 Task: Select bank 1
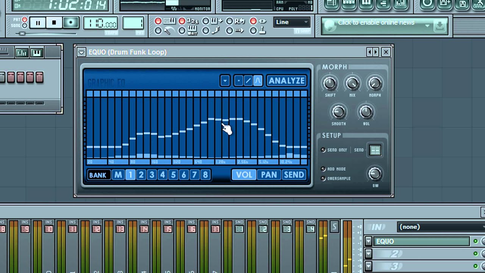coord(130,175)
